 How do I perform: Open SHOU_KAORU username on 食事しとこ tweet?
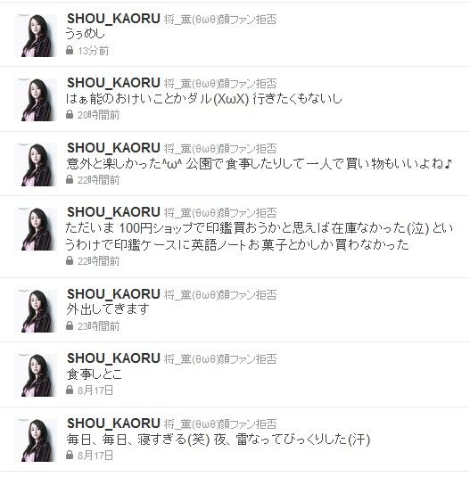click(x=113, y=358)
